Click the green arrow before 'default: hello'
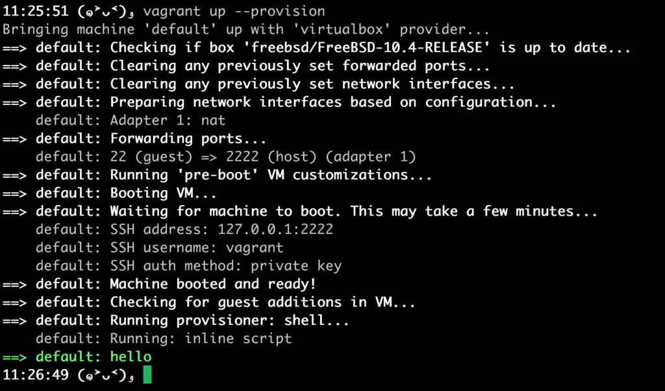 point(15,357)
